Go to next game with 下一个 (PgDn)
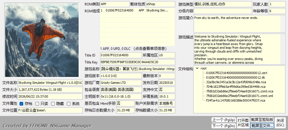This screenshot has height=130, width=288. click(223, 126)
